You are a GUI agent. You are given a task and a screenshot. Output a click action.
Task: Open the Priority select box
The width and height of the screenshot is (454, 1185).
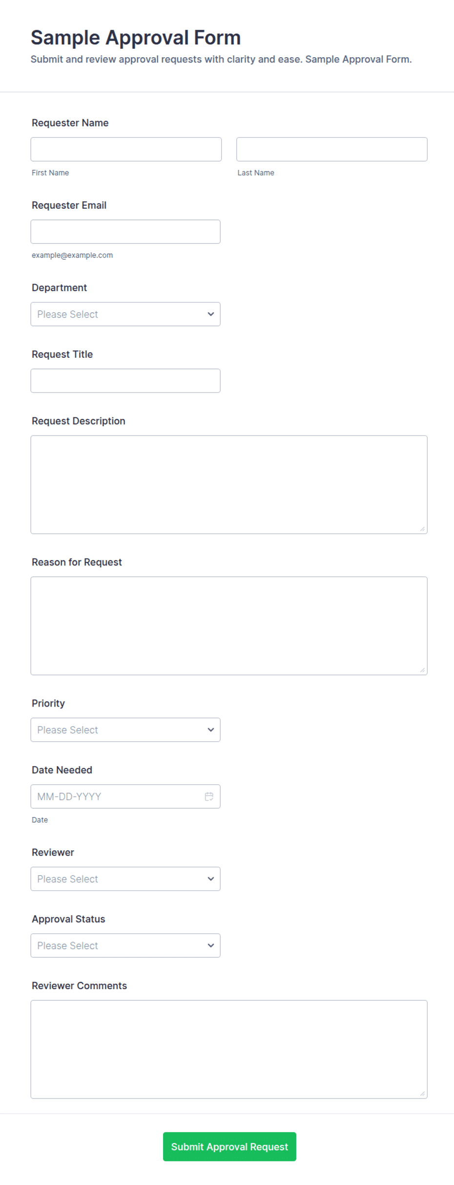[125, 730]
